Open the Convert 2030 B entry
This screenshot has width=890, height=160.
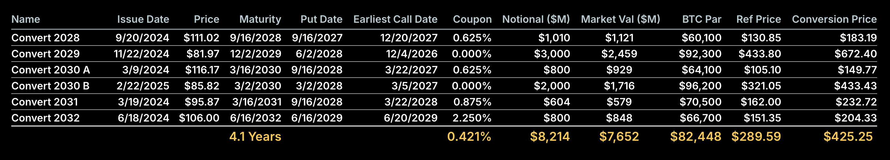(50, 86)
